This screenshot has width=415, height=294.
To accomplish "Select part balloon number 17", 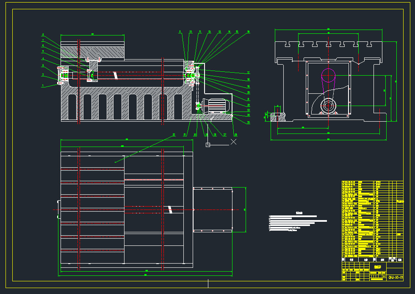I will (248, 73).
